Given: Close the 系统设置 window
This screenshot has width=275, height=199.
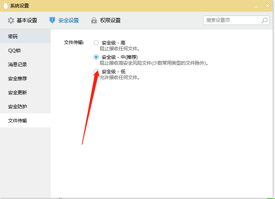Looking at the screenshot, I should point(267,6).
